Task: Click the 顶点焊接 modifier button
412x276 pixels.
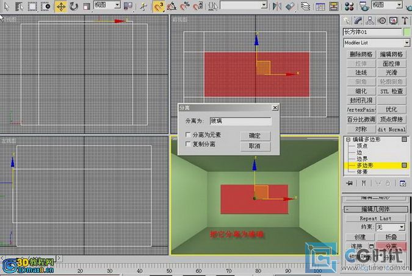Action: coord(391,119)
